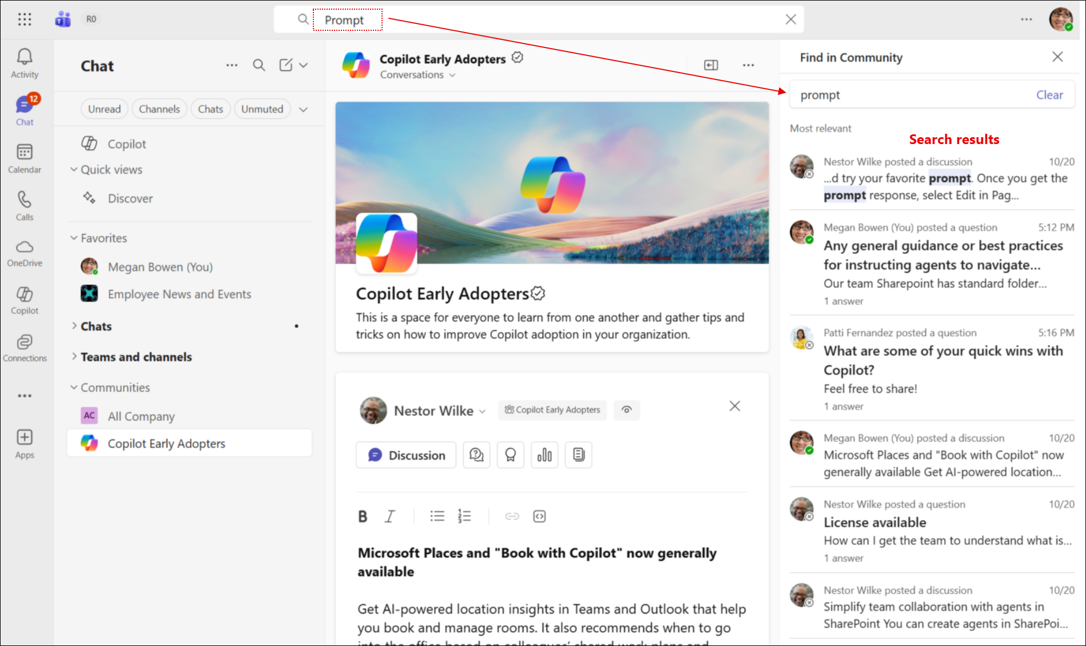Open the question post type icon
The width and height of the screenshot is (1086, 646).
click(x=476, y=454)
